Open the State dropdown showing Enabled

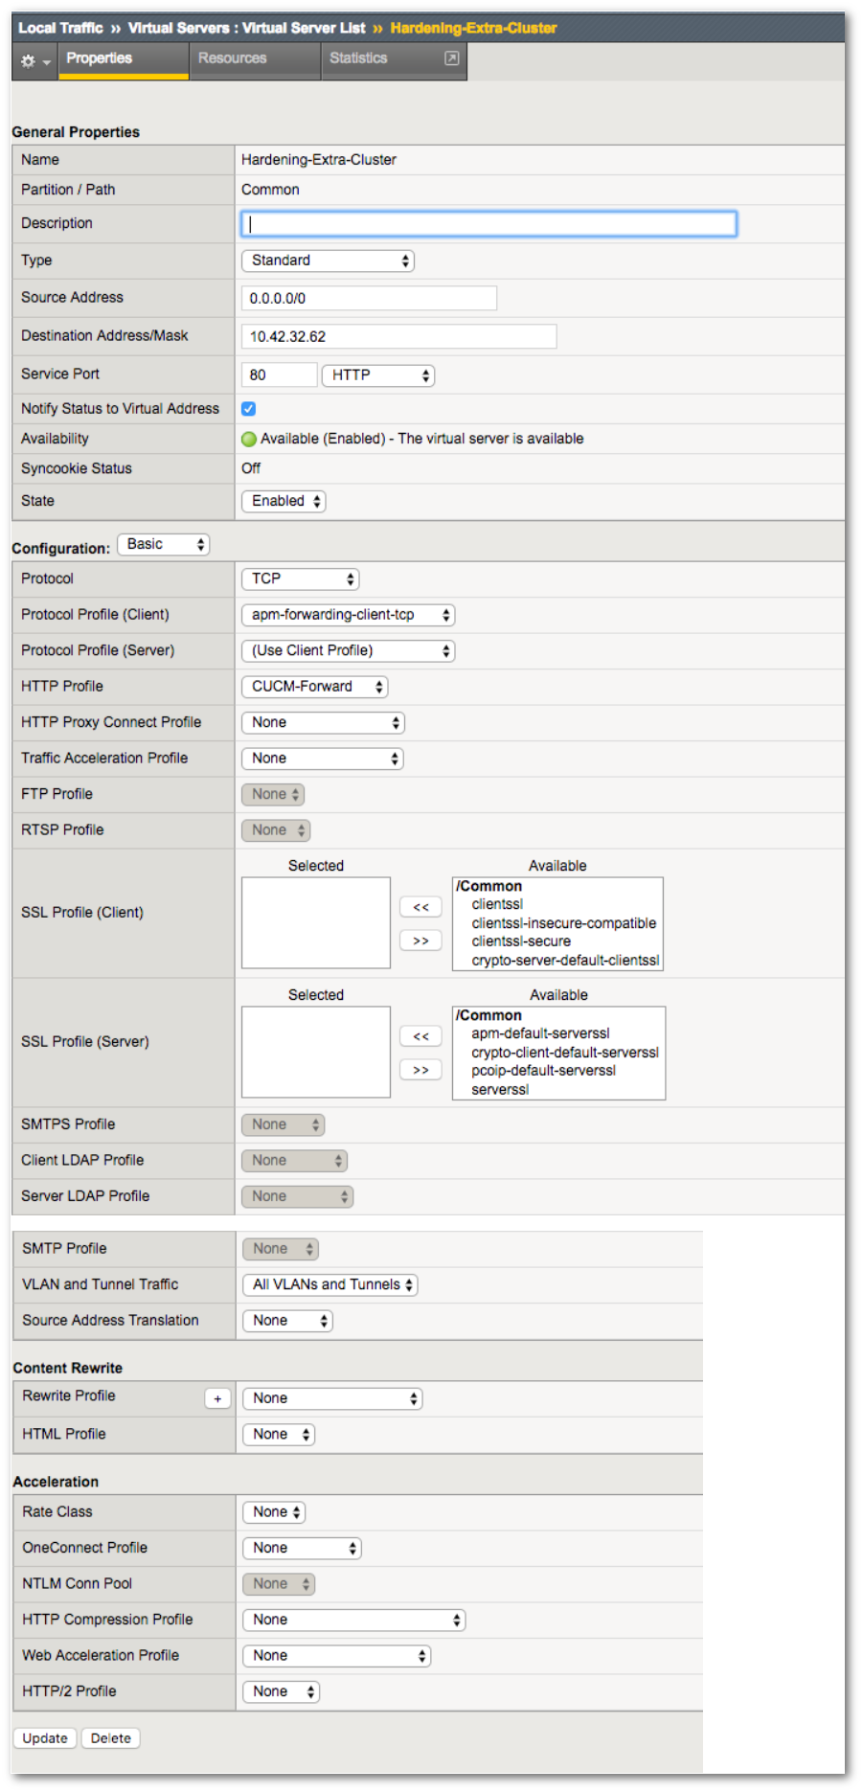(x=284, y=501)
